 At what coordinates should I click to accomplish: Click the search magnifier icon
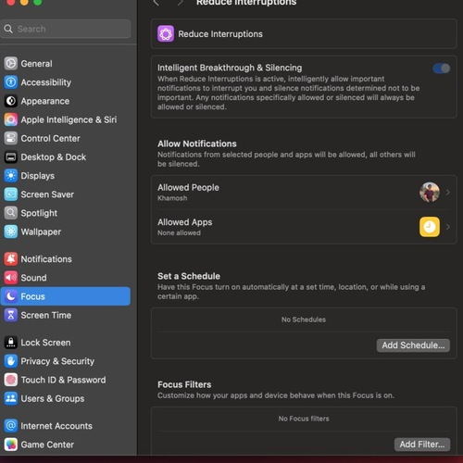click(x=8, y=29)
